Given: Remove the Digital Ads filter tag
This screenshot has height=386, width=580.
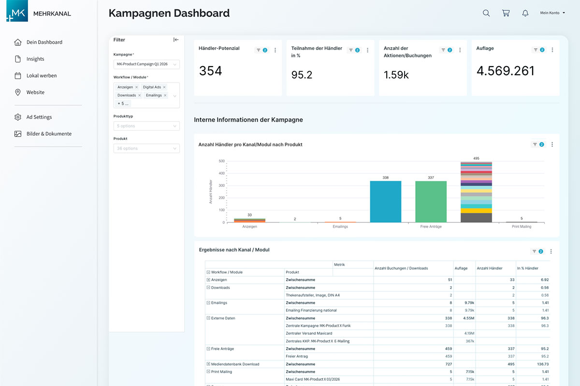Looking at the screenshot, I should pos(164,87).
